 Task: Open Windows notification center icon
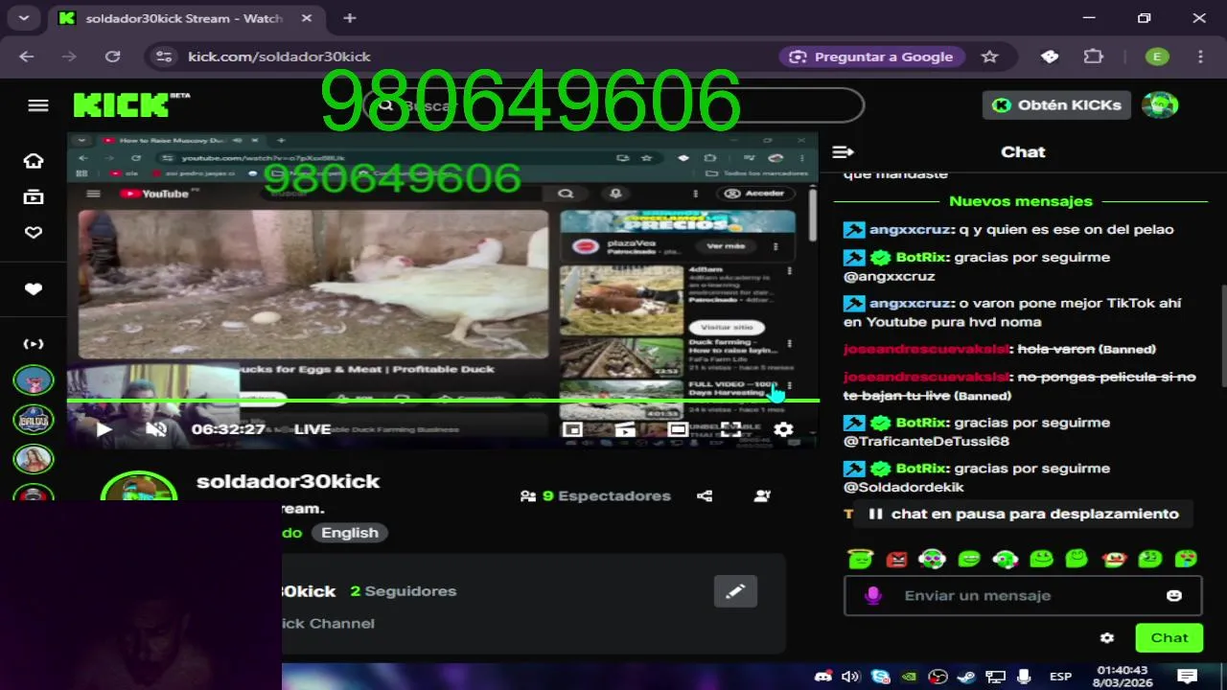(1187, 677)
